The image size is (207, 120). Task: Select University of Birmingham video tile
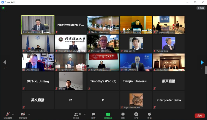pos(103,43)
